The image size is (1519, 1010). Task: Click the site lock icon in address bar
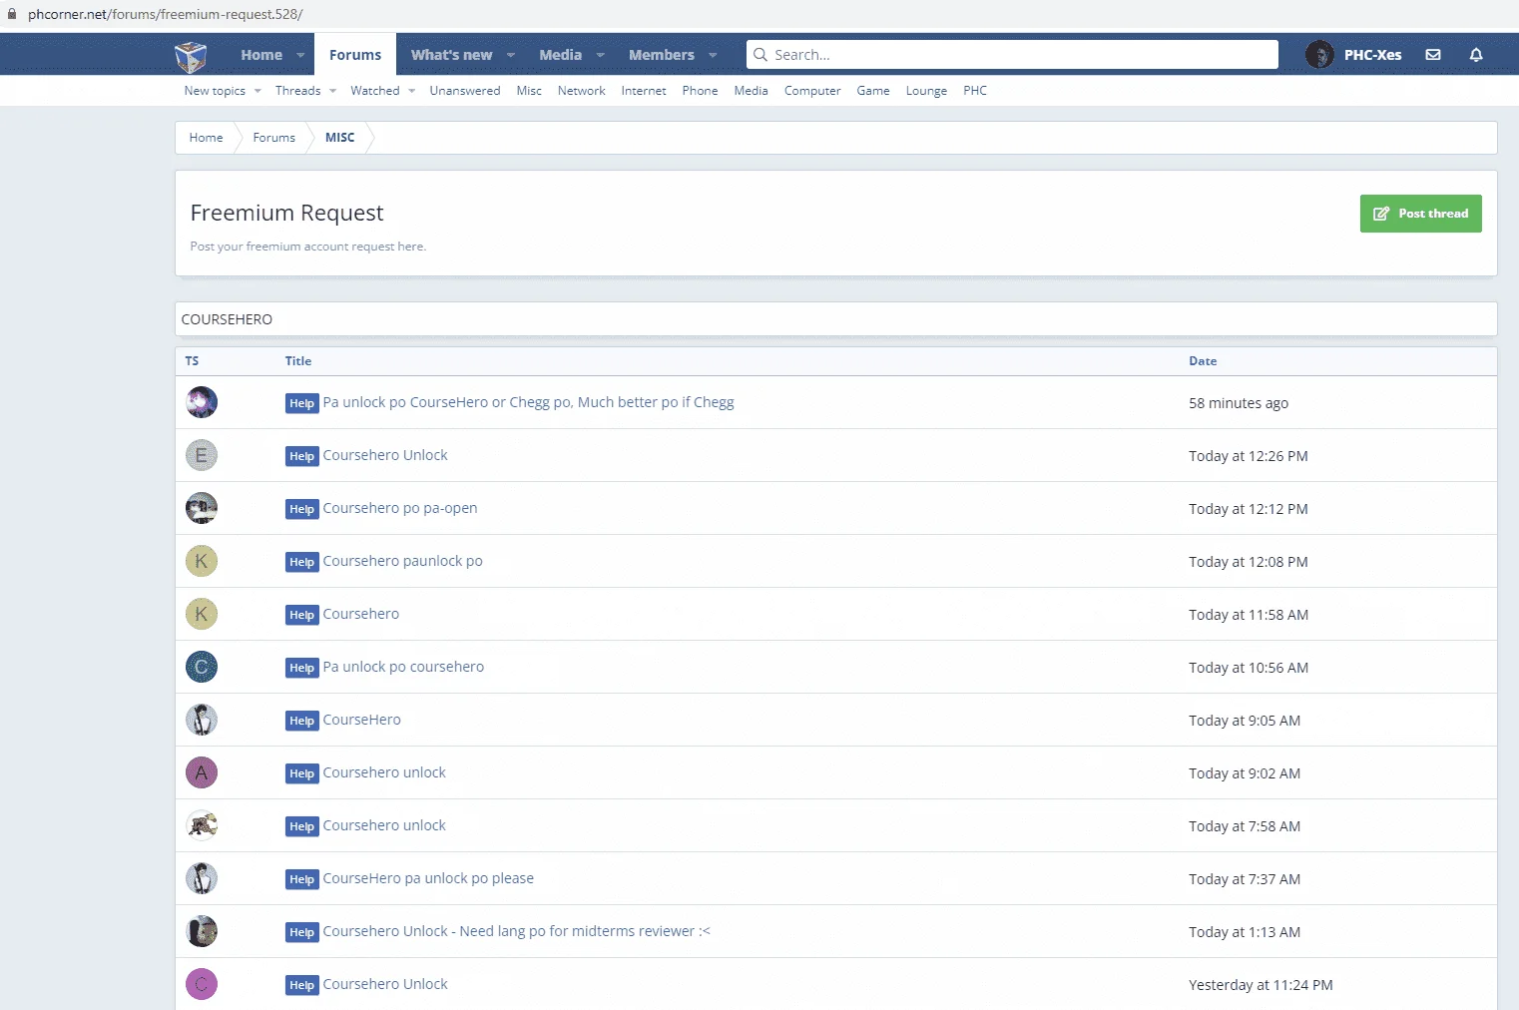pyautogui.click(x=12, y=14)
